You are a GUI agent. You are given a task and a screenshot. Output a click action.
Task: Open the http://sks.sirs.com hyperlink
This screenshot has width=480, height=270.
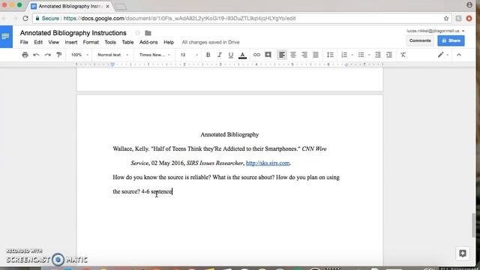pyautogui.click(x=268, y=163)
